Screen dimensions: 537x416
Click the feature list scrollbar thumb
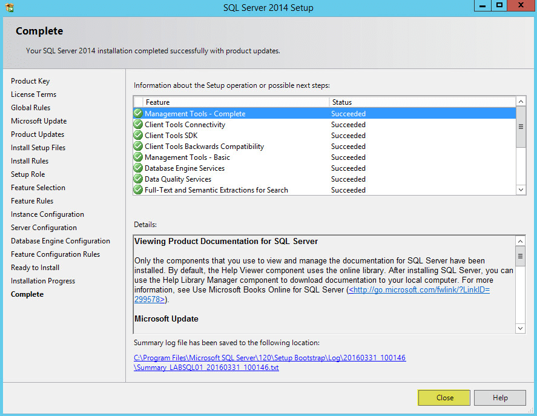point(521,127)
